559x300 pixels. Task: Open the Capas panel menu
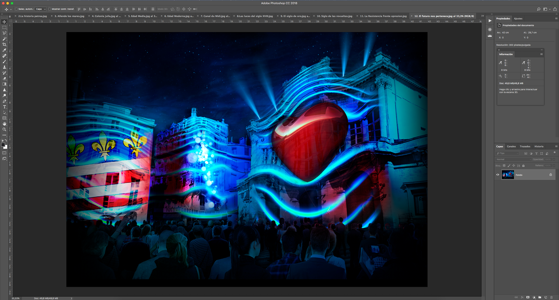(x=556, y=146)
